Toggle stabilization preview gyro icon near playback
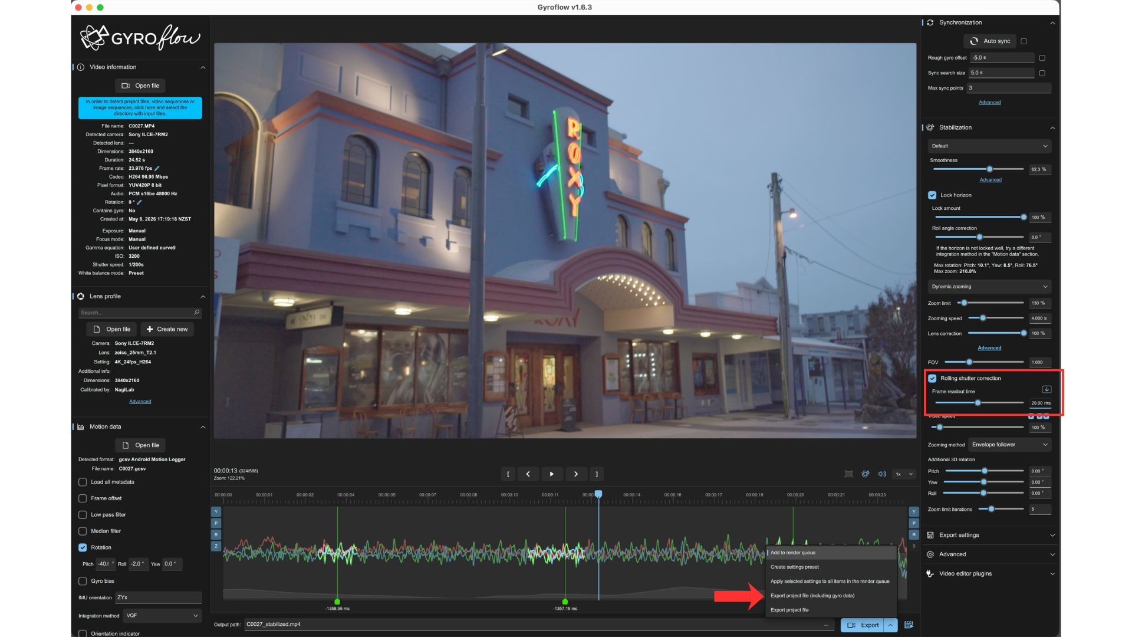1132x637 pixels. coord(866,474)
